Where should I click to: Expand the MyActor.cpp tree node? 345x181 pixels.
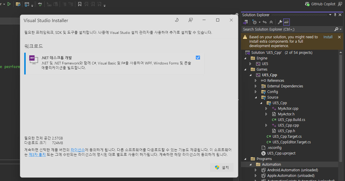point(266,109)
